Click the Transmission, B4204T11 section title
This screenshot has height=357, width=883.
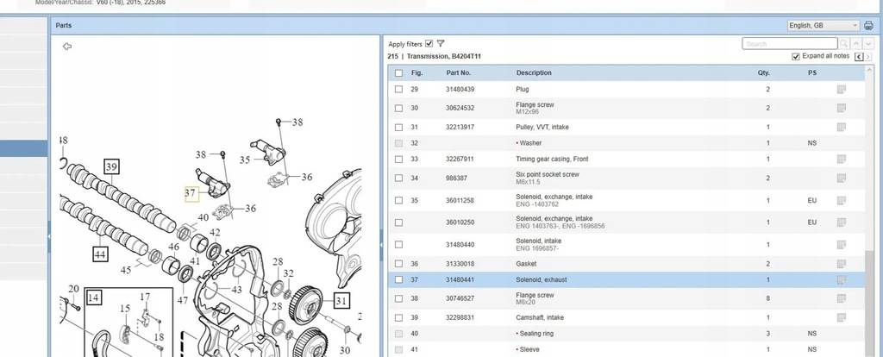444,57
